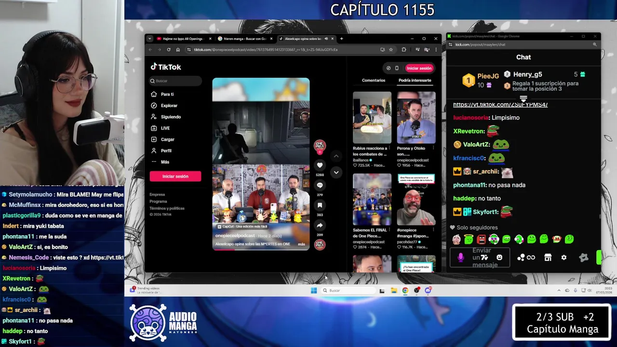Open Programa footer link
Screen dimensions: 617x347
pyautogui.click(x=158, y=201)
